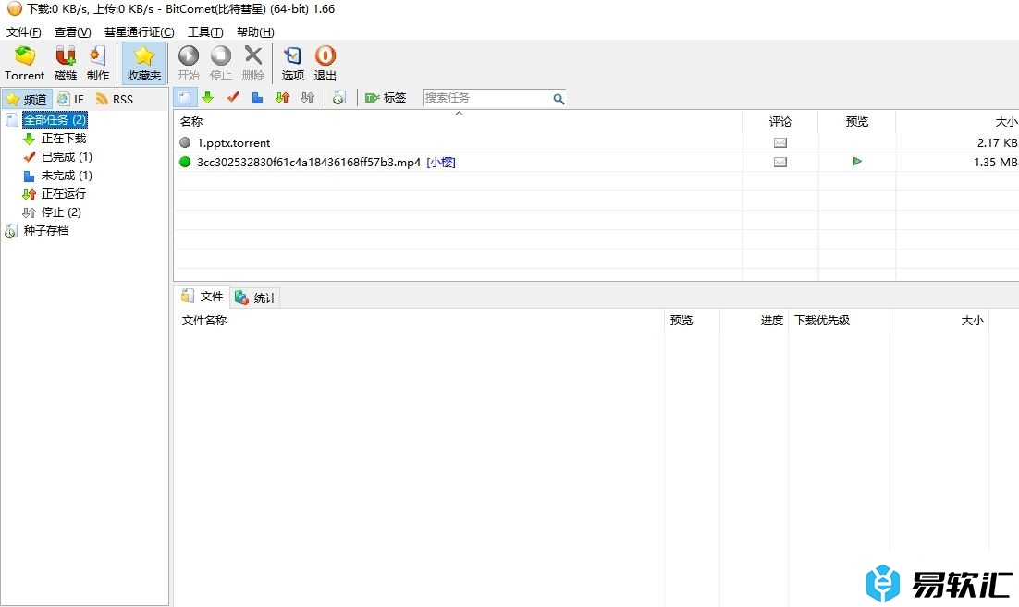Viewport: 1019px width, 607px height.
Task: Click the 大小 header in file panel
Action: coord(939,320)
